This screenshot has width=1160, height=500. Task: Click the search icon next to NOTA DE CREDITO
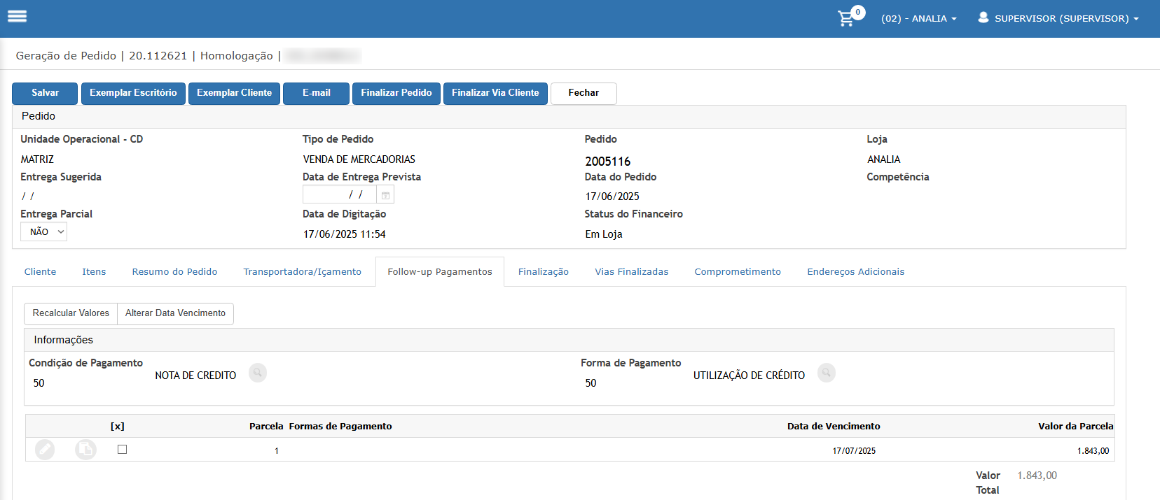coord(258,373)
